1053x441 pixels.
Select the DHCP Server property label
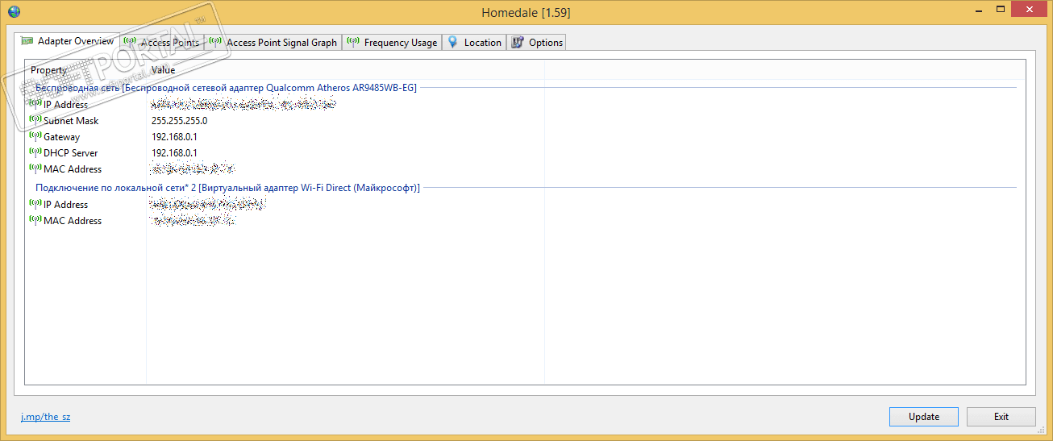71,153
